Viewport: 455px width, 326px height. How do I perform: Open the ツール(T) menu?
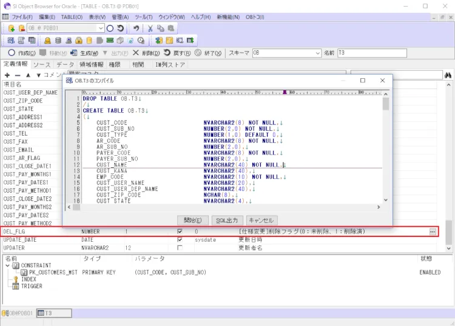click(x=143, y=17)
